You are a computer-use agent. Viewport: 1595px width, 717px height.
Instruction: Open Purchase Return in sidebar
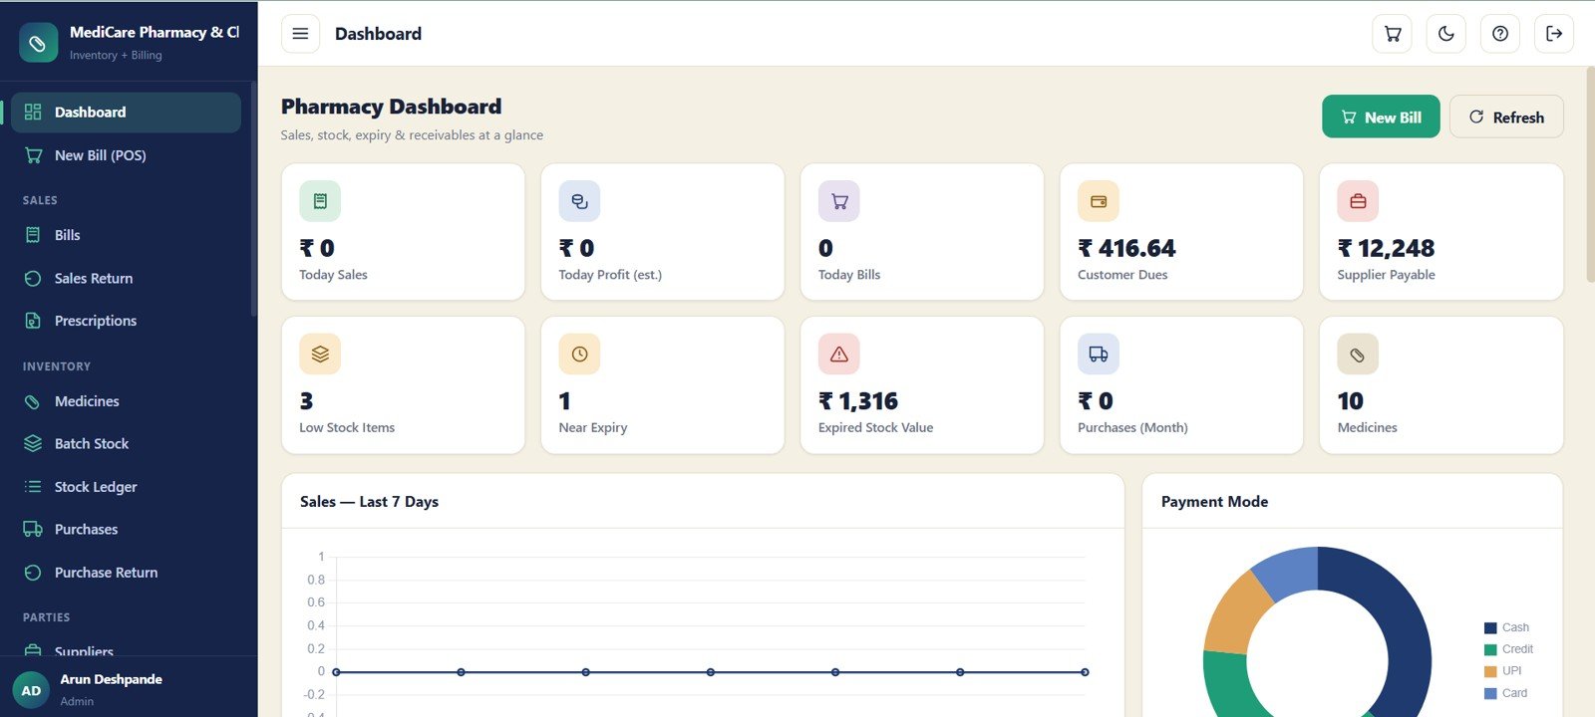coord(126,573)
